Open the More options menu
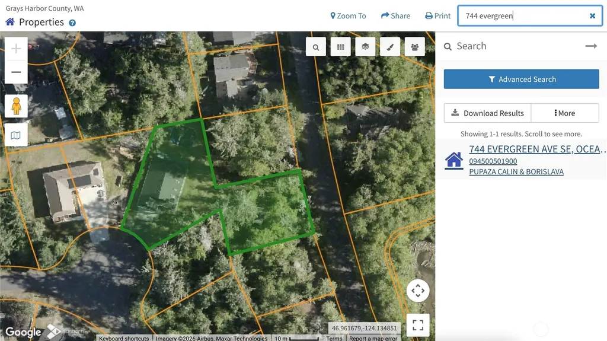 click(565, 113)
